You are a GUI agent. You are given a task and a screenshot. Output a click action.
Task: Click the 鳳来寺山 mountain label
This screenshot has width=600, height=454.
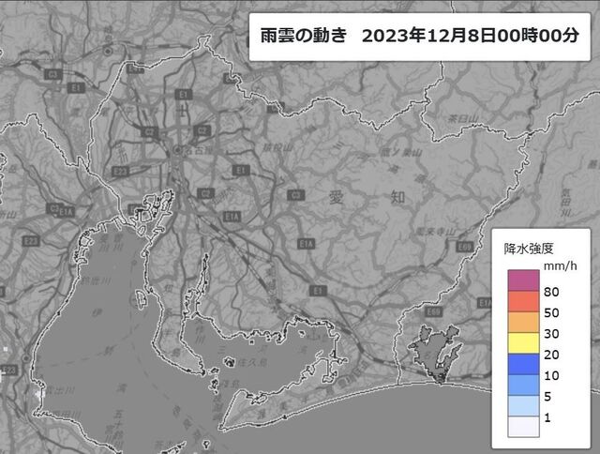pyautogui.click(x=437, y=232)
